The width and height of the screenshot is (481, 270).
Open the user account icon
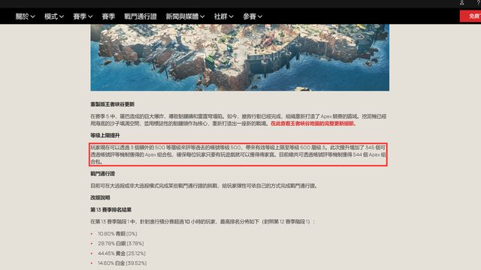click(x=461, y=3)
